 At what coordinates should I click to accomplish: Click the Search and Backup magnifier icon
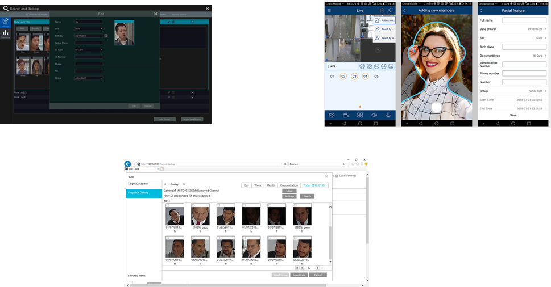6,8
